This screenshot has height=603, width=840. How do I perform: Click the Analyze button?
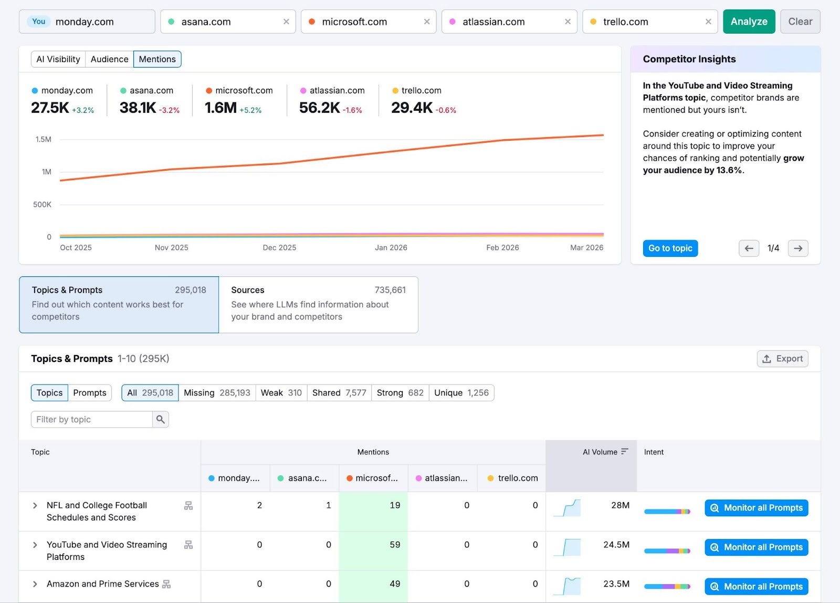(749, 22)
